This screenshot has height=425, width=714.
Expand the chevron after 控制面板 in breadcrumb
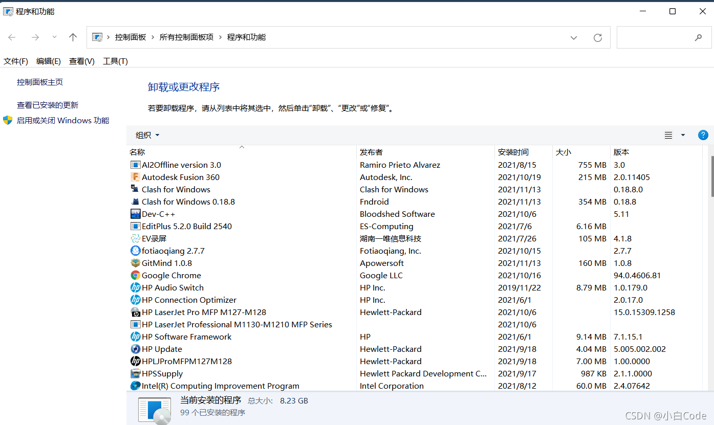pyautogui.click(x=153, y=37)
